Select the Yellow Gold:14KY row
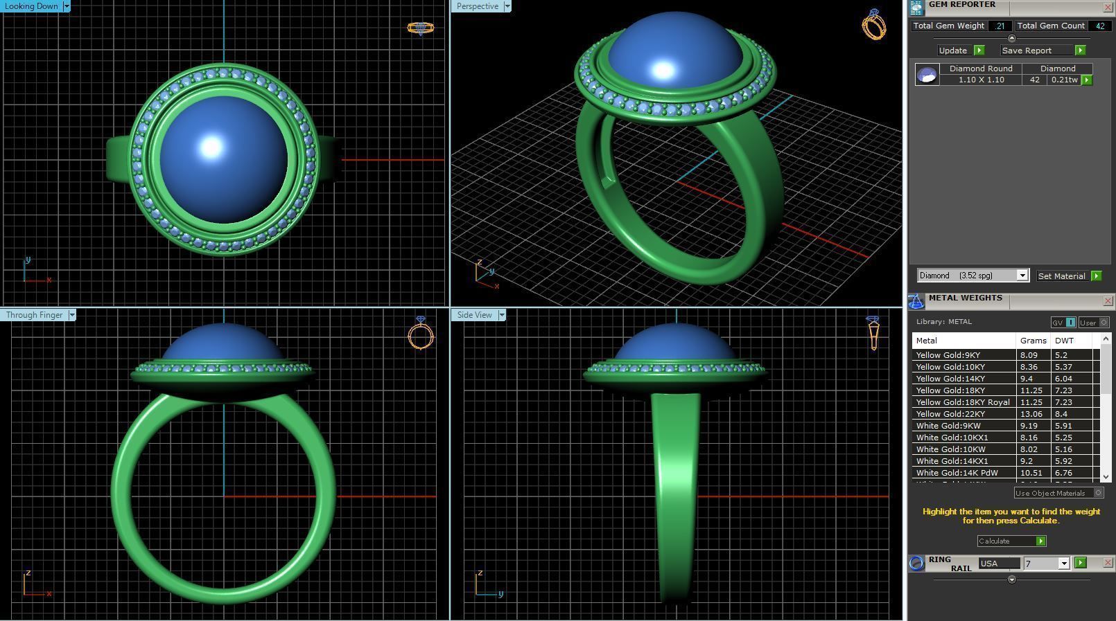Image resolution: width=1116 pixels, height=621 pixels. point(1006,379)
